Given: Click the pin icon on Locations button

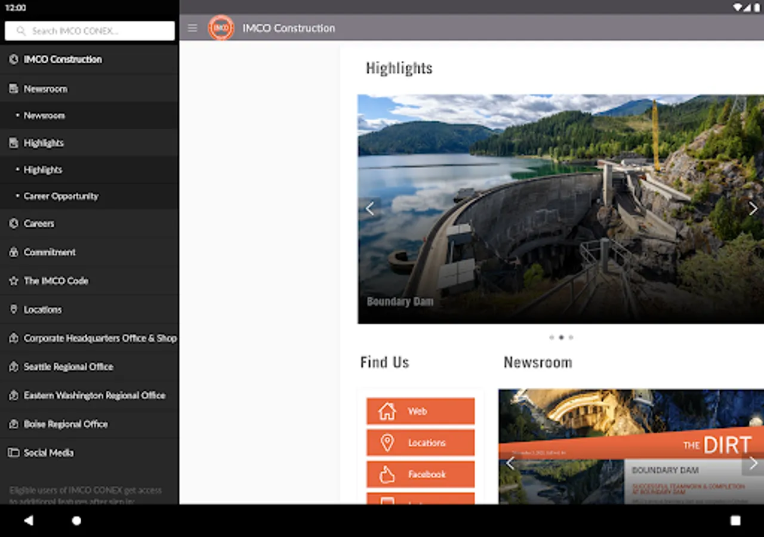Looking at the screenshot, I should (x=387, y=443).
